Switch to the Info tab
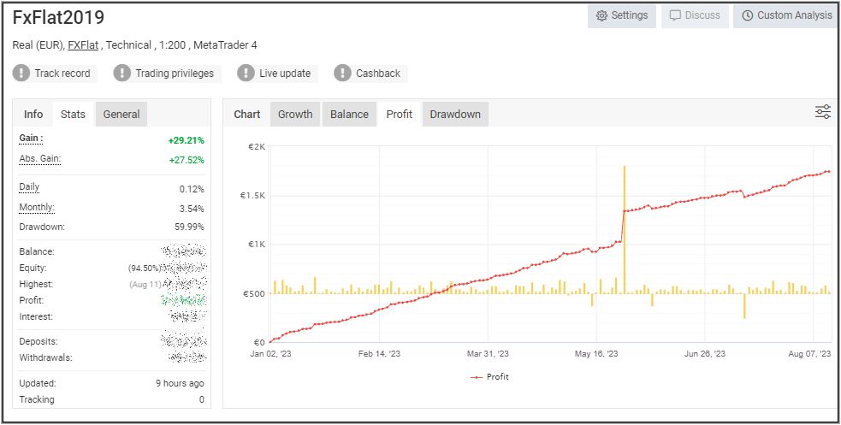 click(x=33, y=114)
